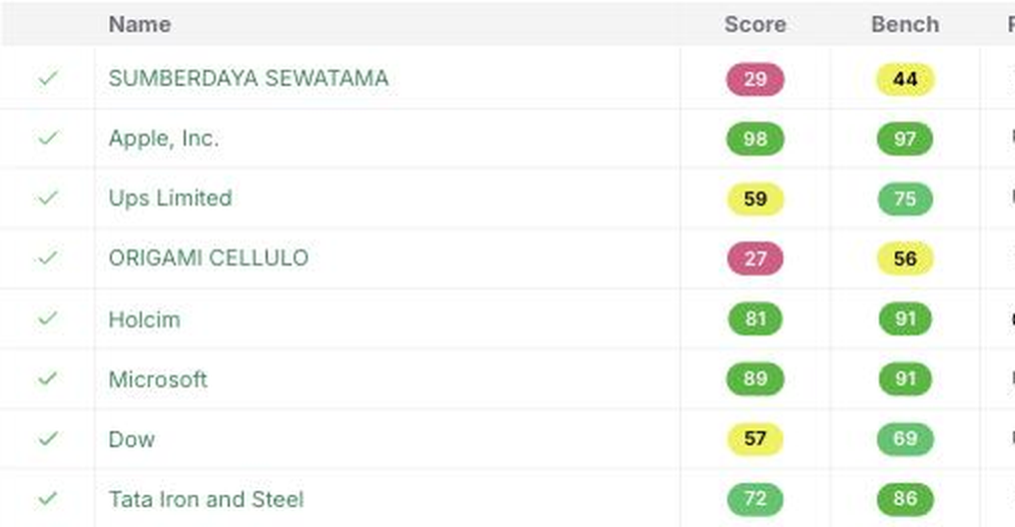Click the checkmark beside Microsoft
Image resolution: width=1015 pixels, height=527 pixels.
pos(48,378)
